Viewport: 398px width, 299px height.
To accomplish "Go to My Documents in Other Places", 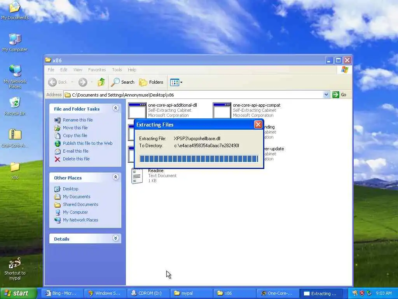I will 77,197.
